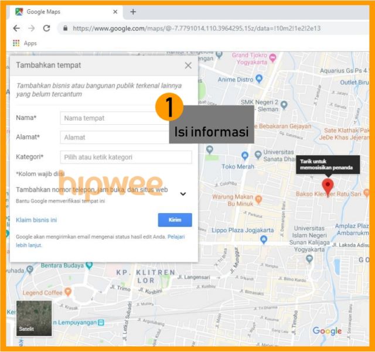This screenshot has width=375, height=352.
Task: Click the green pin left of Toko Merah
Action: coord(210,149)
